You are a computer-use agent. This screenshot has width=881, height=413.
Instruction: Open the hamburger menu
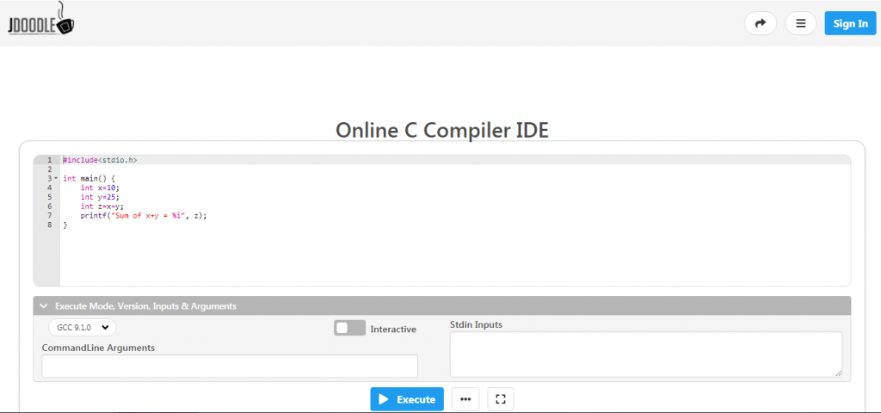pos(801,23)
